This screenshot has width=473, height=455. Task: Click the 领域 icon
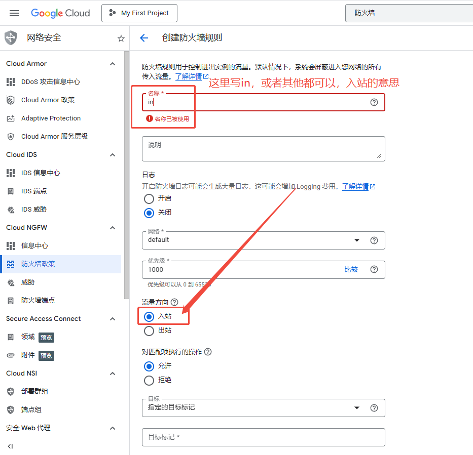tap(11, 337)
